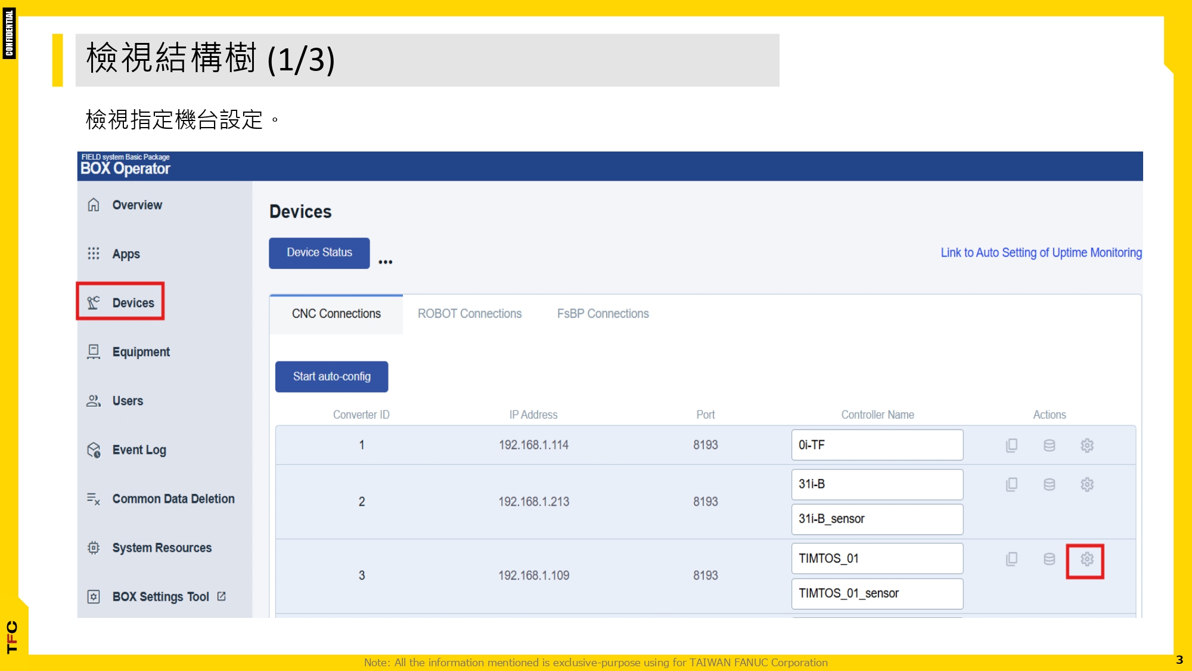1192x671 pixels.
Task: Open Link to Auto Setting of Uptime Monitoring
Action: point(1041,253)
